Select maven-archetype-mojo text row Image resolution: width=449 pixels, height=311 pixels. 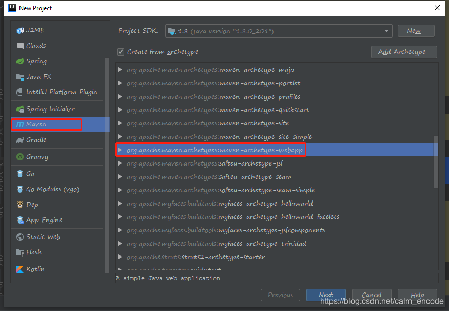210,70
